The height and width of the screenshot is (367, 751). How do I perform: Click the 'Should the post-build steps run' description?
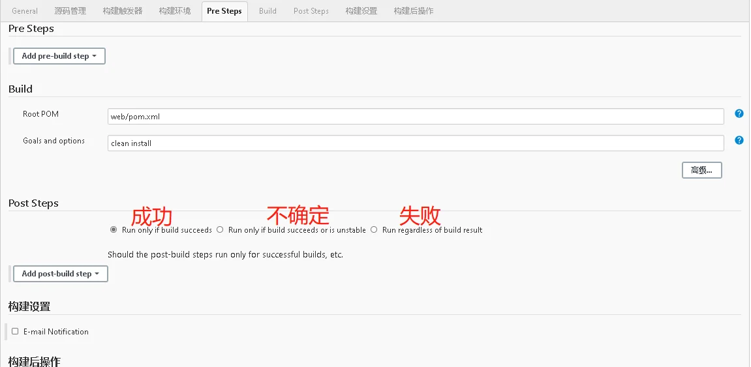tap(225, 255)
